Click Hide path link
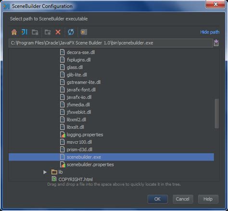 (x=210, y=32)
